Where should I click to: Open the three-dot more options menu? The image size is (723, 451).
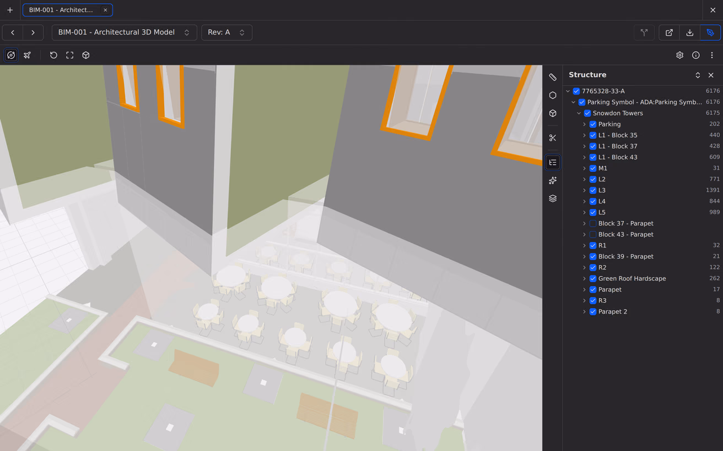tap(712, 55)
